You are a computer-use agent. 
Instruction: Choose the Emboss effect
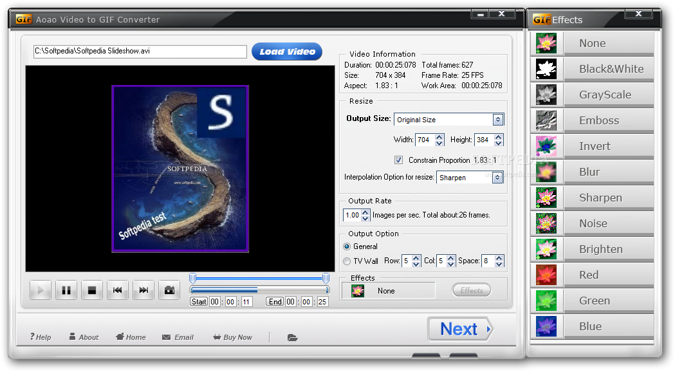pyautogui.click(x=609, y=120)
